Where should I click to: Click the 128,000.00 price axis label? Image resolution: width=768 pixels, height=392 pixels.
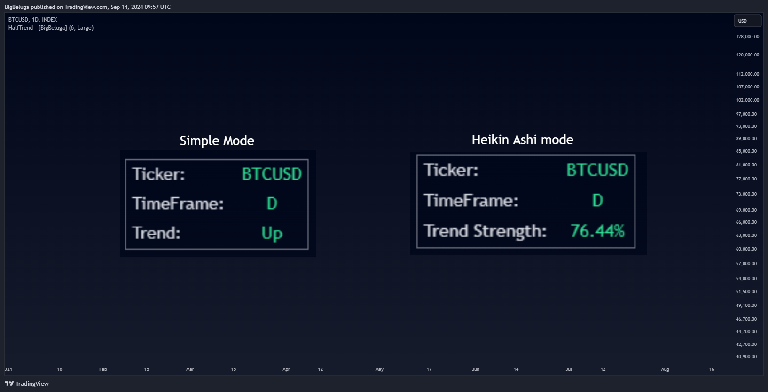point(747,36)
